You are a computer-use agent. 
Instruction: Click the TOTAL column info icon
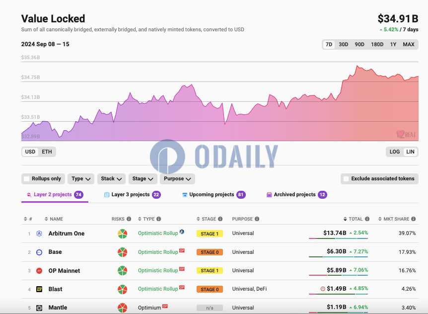367,219
